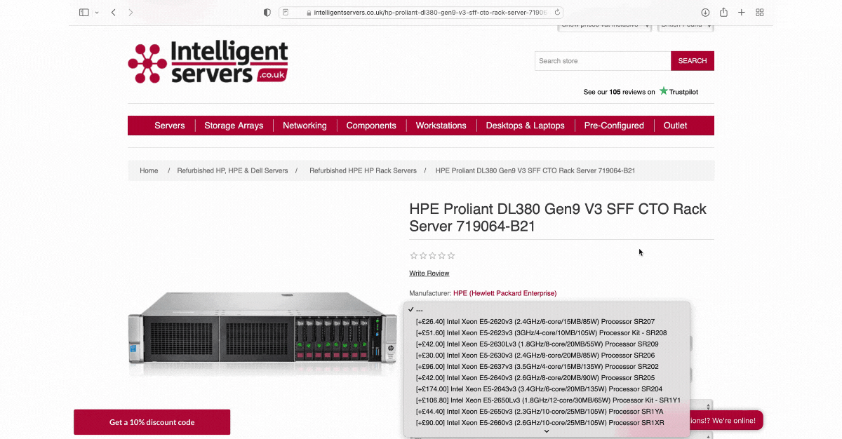The image size is (842, 439).
Task: Select Intel Xeon E5-2640v3 processor SR205
Action: tap(547, 377)
